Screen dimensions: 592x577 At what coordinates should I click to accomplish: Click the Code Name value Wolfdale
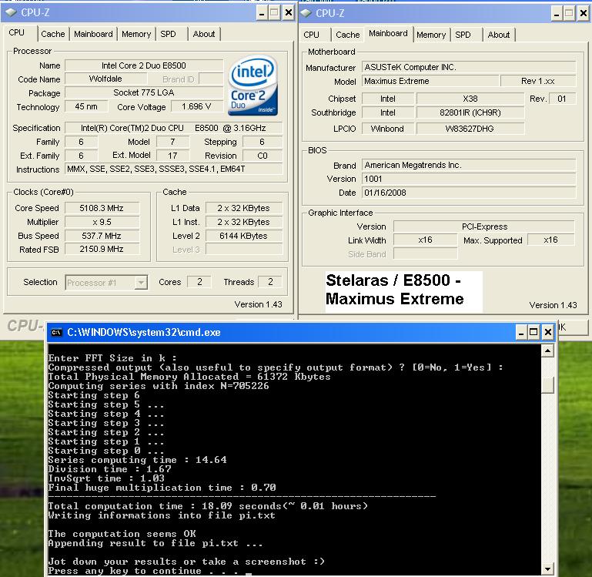coord(105,79)
